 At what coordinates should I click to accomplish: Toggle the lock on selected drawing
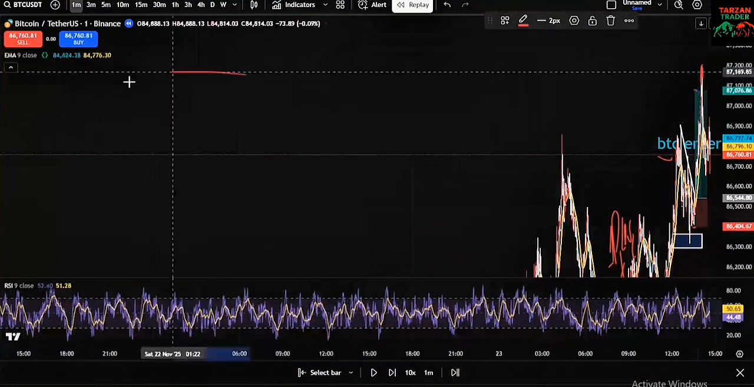[593, 21]
